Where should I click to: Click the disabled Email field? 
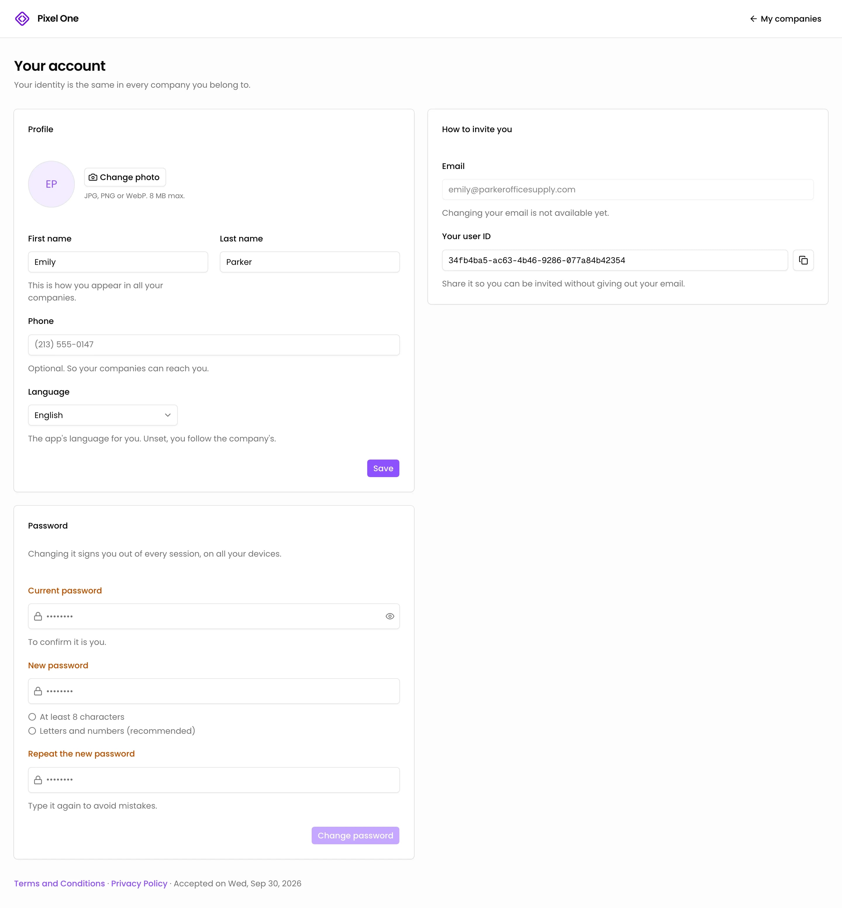627,189
